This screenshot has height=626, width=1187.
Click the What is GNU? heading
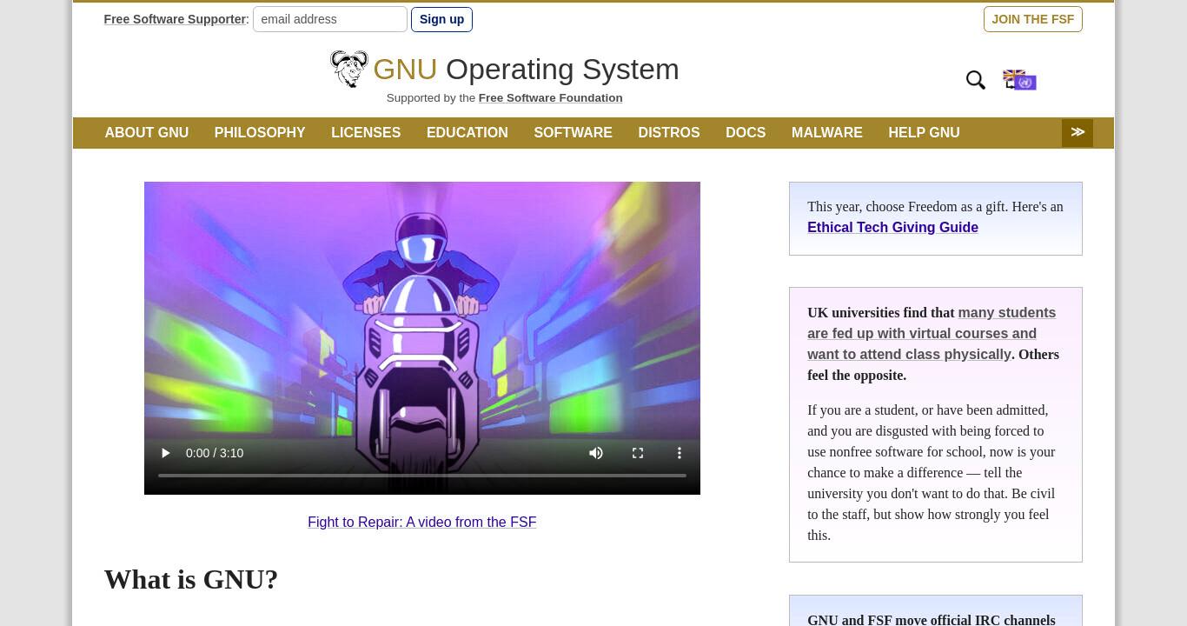(x=191, y=579)
